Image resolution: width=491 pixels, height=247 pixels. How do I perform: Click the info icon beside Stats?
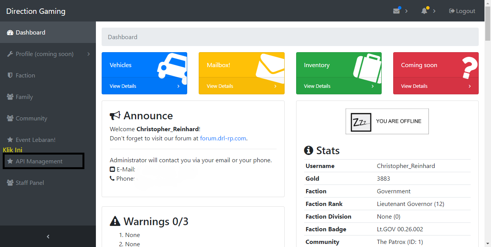(308, 150)
